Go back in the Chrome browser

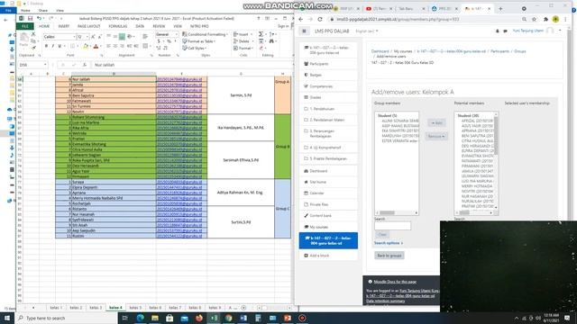[x=301, y=19]
